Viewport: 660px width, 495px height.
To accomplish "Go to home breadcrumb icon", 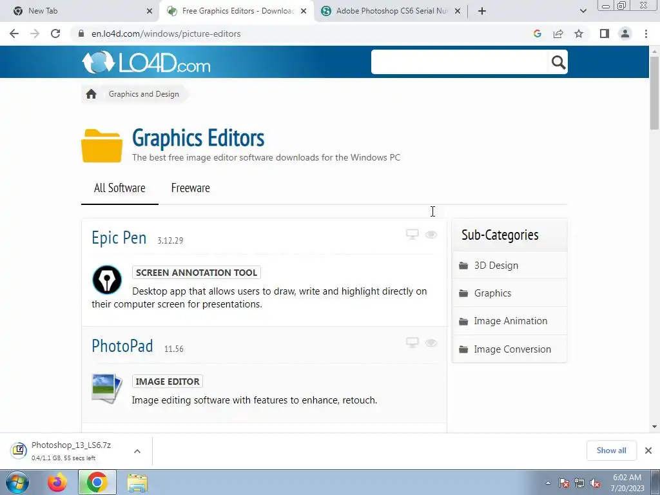I will (92, 94).
